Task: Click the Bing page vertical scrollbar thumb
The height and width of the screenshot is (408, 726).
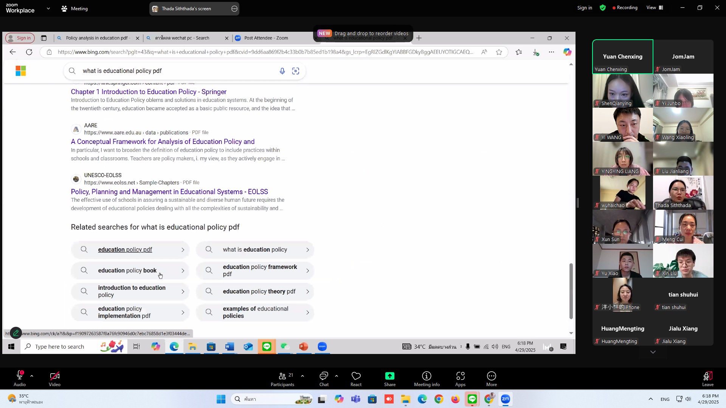Action: [x=571, y=291]
